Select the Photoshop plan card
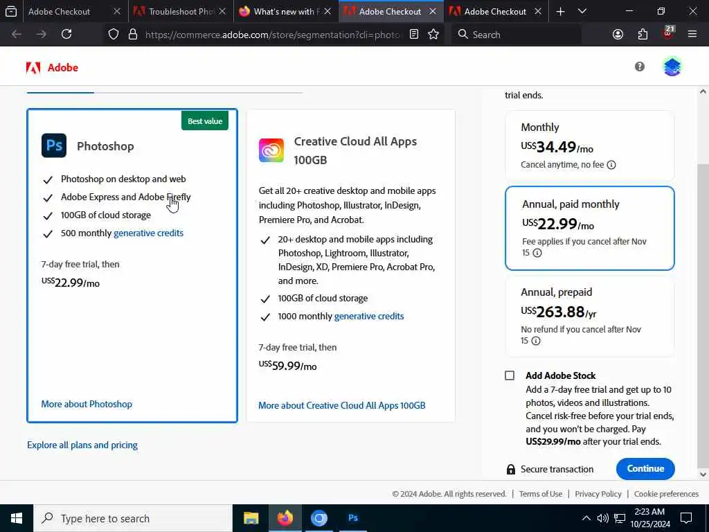The image size is (709, 532). coord(132,265)
